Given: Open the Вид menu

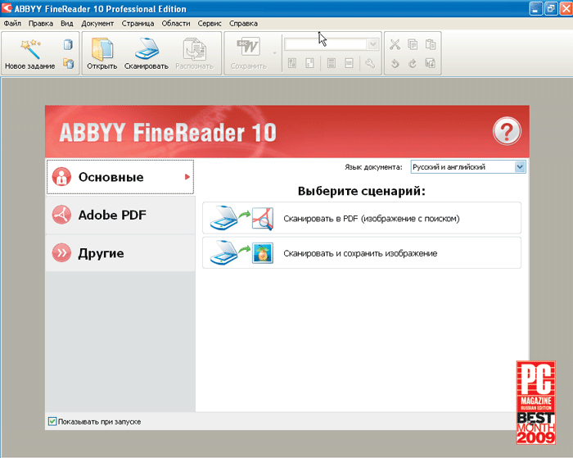Looking at the screenshot, I should [x=67, y=24].
